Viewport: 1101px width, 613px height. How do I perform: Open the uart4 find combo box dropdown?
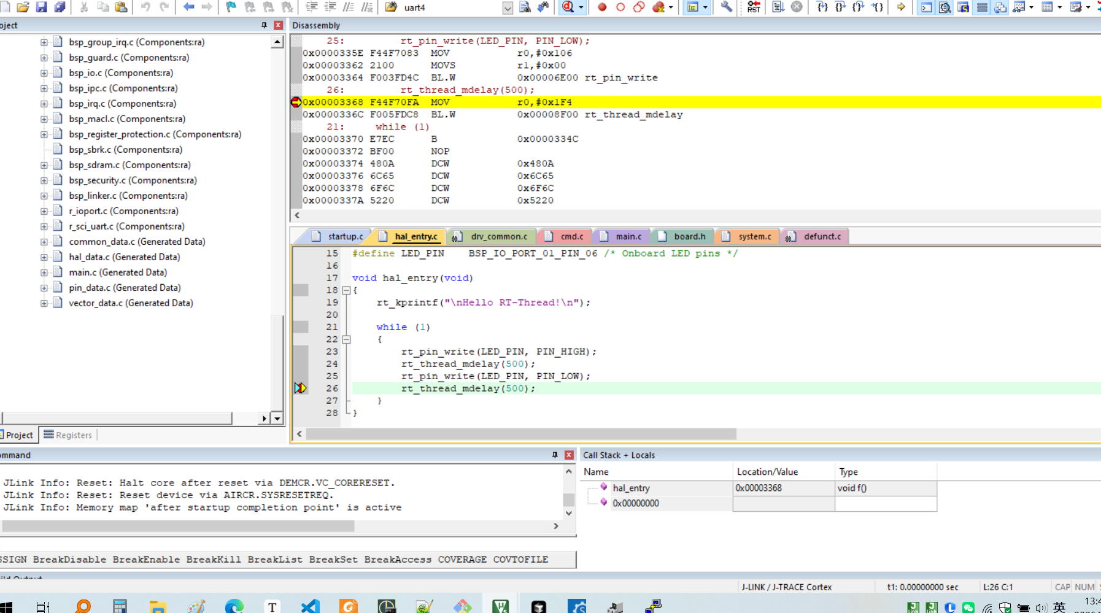point(508,8)
